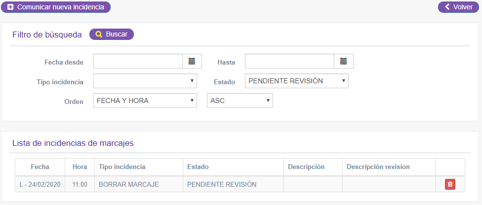482x205 pixels.
Task: Click the back chevron icon on Volver
Action: (447, 7)
